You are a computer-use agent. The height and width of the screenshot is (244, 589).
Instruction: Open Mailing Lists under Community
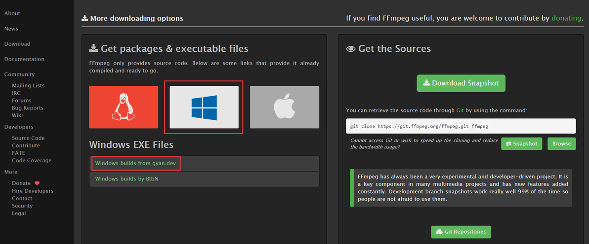tap(28, 85)
